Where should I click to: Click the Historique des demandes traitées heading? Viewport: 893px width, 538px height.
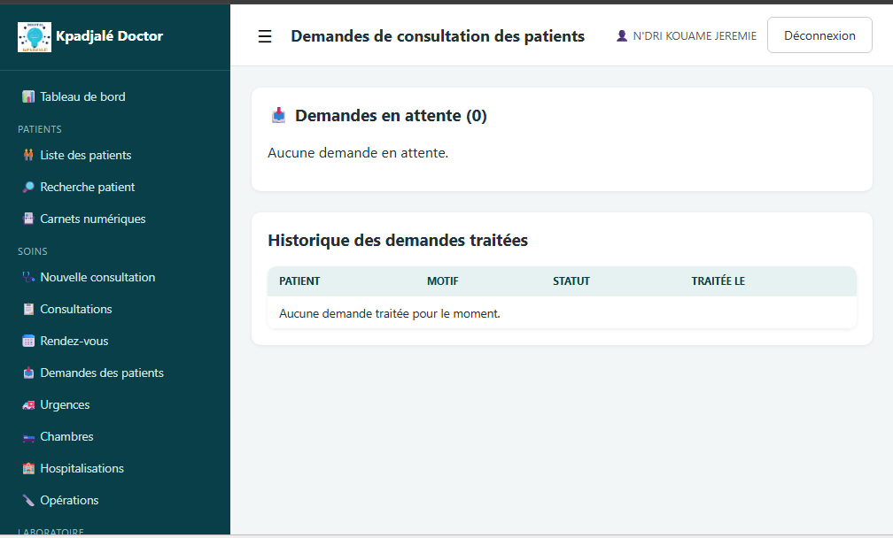(x=398, y=240)
